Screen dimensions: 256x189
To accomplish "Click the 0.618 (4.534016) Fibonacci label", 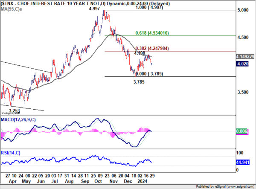I will pyautogui.click(x=152, y=33).
